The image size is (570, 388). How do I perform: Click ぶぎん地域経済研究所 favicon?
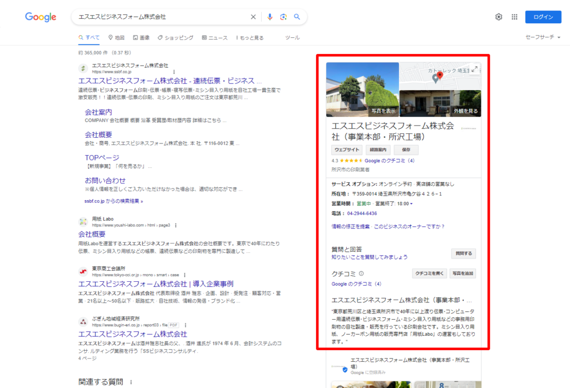83,321
